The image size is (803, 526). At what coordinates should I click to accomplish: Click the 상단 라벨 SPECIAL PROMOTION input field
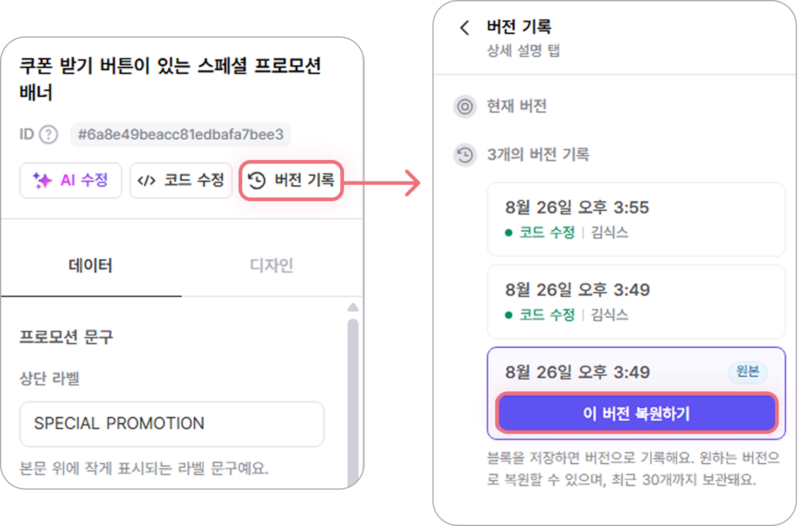(x=172, y=424)
